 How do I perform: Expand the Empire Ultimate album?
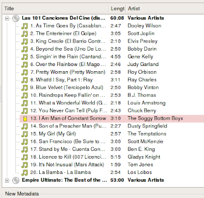pyautogui.click(x=7, y=181)
